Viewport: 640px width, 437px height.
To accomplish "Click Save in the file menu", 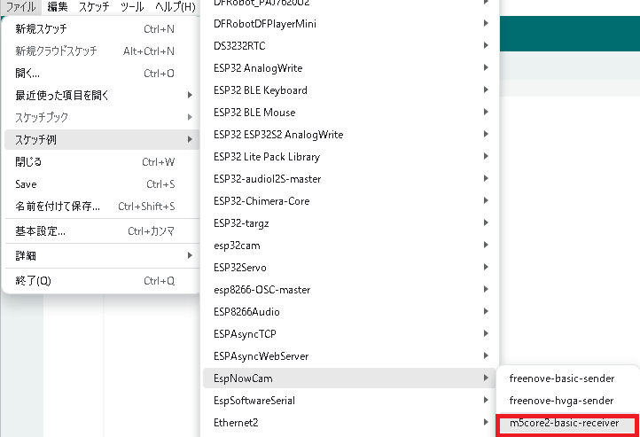I will pyautogui.click(x=102, y=184).
